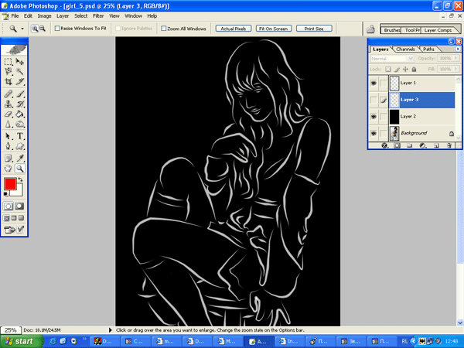464x348 pixels.
Task: Add a layer mask icon
Action: pyautogui.click(x=397, y=145)
